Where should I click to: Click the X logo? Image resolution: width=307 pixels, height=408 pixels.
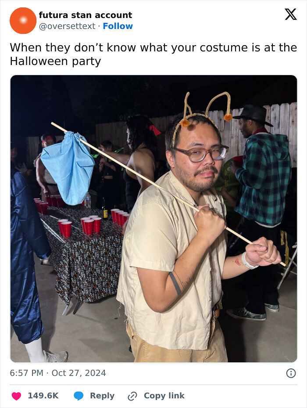[x=291, y=14]
